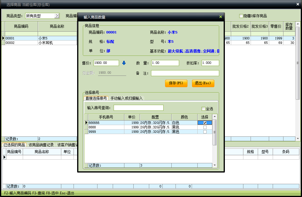Click the 商品名称 column header in main list
The image size is (302, 197).
click(57, 26)
